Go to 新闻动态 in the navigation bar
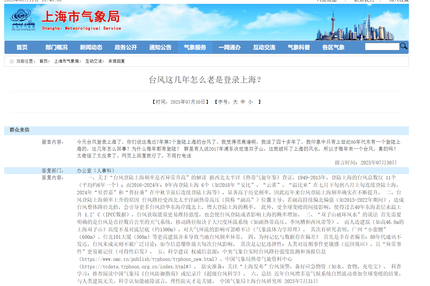This screenshot has height=286, width=430. (x=91, y=47)
